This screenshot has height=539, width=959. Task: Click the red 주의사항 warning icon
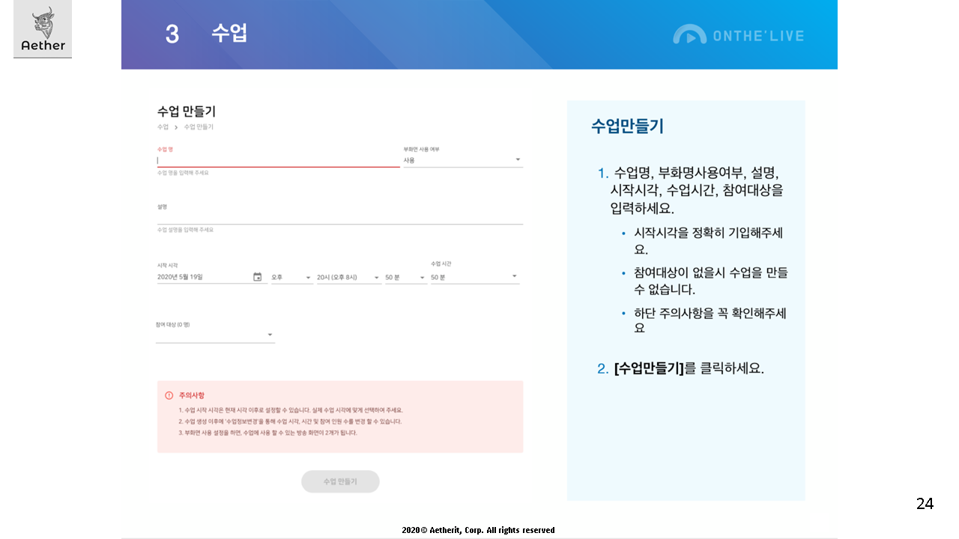coord(169,395)
